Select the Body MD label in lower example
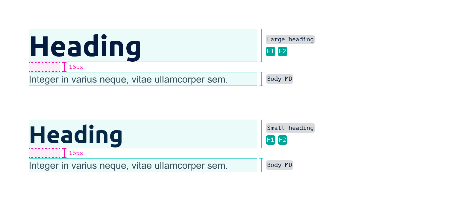The width and height of the screenshot is (449, 201). [x=280, y=165]
